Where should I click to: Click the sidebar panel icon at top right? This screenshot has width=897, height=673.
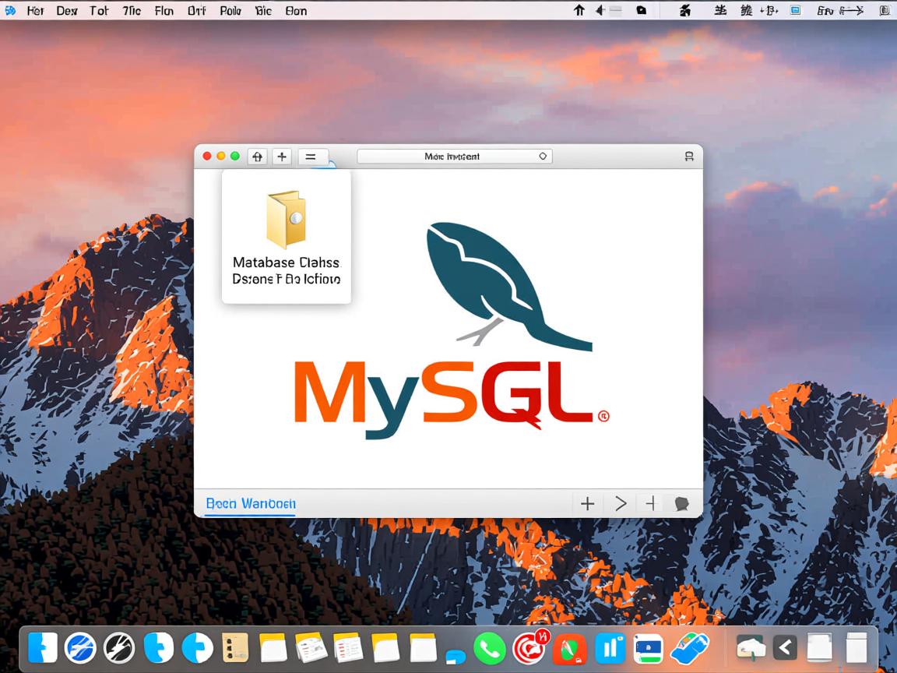[x=688, y=156]
